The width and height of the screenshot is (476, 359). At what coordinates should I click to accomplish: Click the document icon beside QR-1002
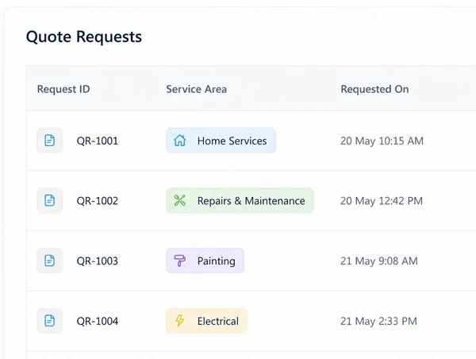(49, 200)
